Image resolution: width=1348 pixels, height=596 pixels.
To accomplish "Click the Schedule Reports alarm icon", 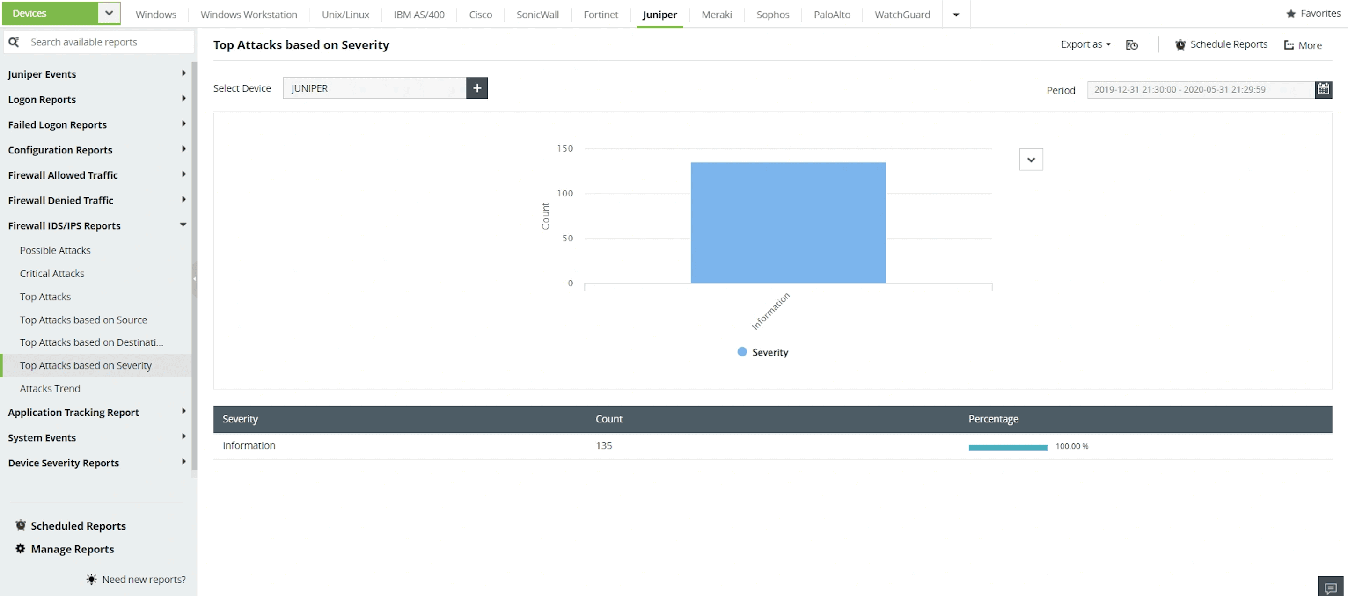I will coord(1180,45).
